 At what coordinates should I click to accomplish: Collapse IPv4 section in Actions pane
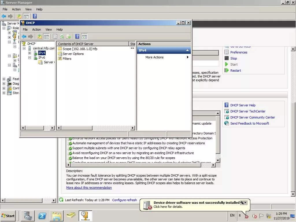tap(187, 50)
